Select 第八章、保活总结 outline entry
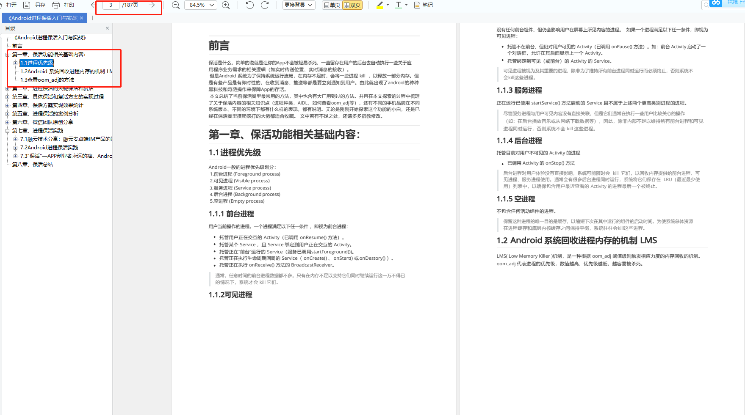 point(33,165)
